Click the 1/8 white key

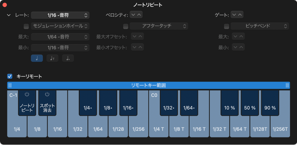pos(37,129)
